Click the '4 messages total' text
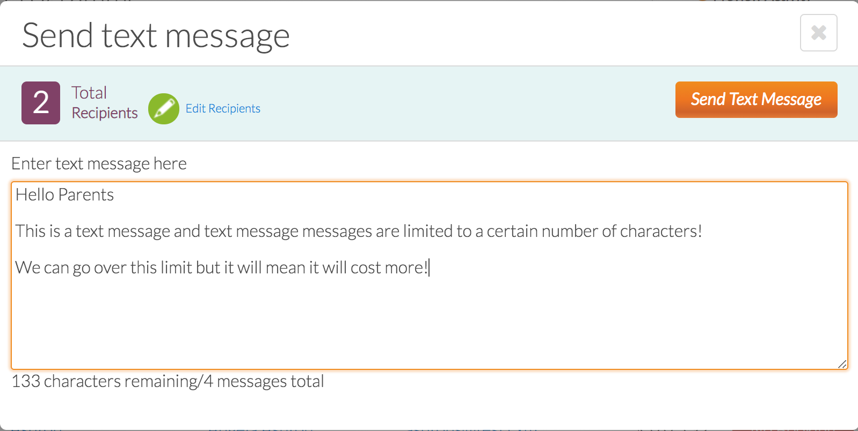Viewport: 858px width, 431px height. pyautogui.click(x=264, y=381)
